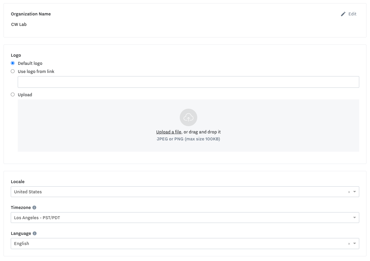Open the Timezone dropdown arrow
Image resolution: width=370 pixels, height=261 pixels.
pos(355,218)
